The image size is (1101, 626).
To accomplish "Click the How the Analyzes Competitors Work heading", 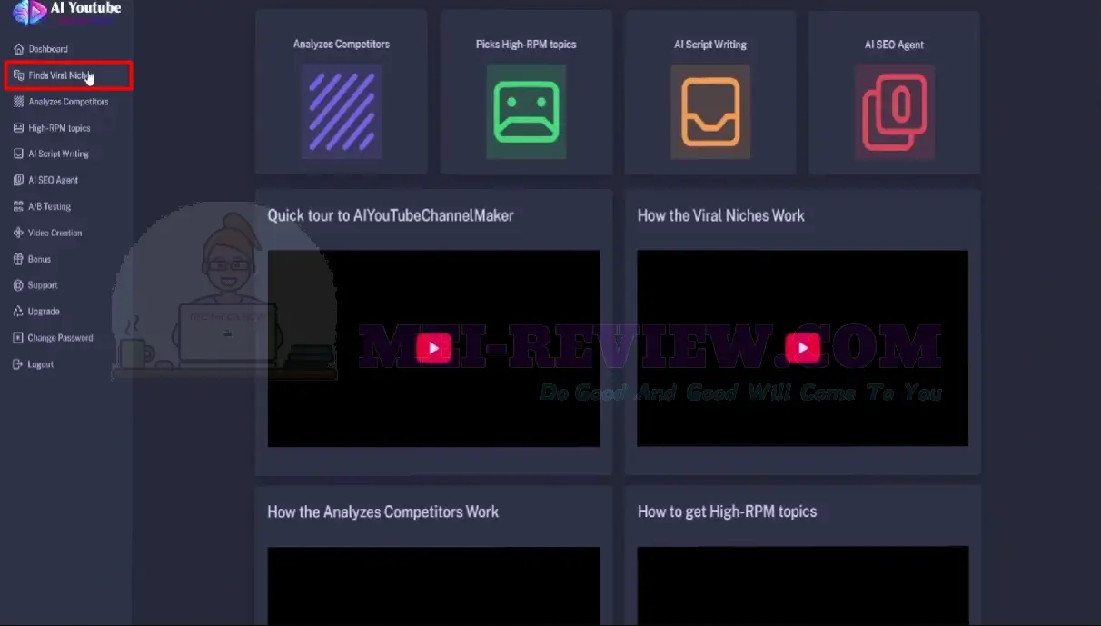I will [x=383, y=512].
